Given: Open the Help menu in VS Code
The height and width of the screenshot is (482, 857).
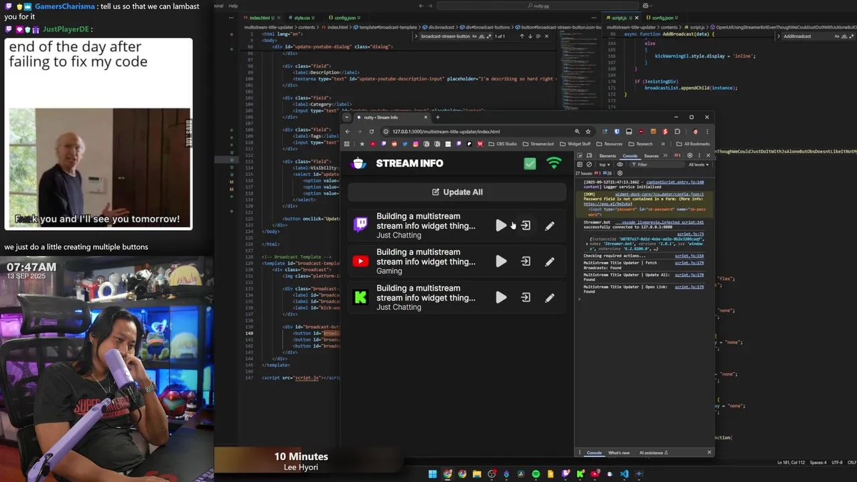Looking at the screenshot, I should 233,6.
